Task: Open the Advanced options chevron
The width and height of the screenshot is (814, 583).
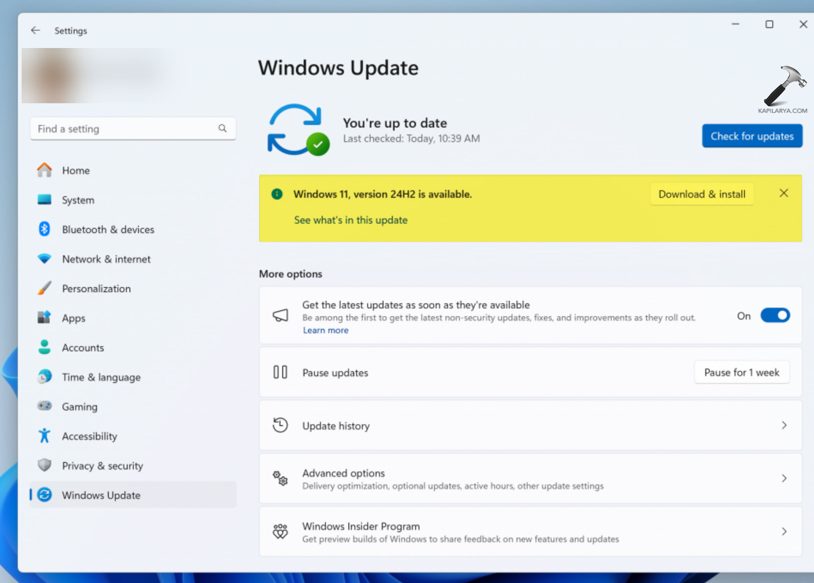Action: [x=784, y=478]
